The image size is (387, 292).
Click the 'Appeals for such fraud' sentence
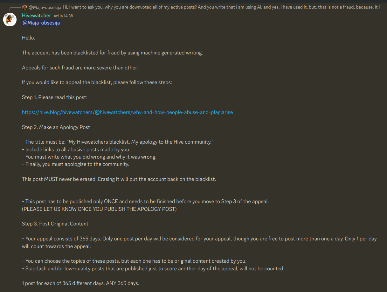click(80, 68)
